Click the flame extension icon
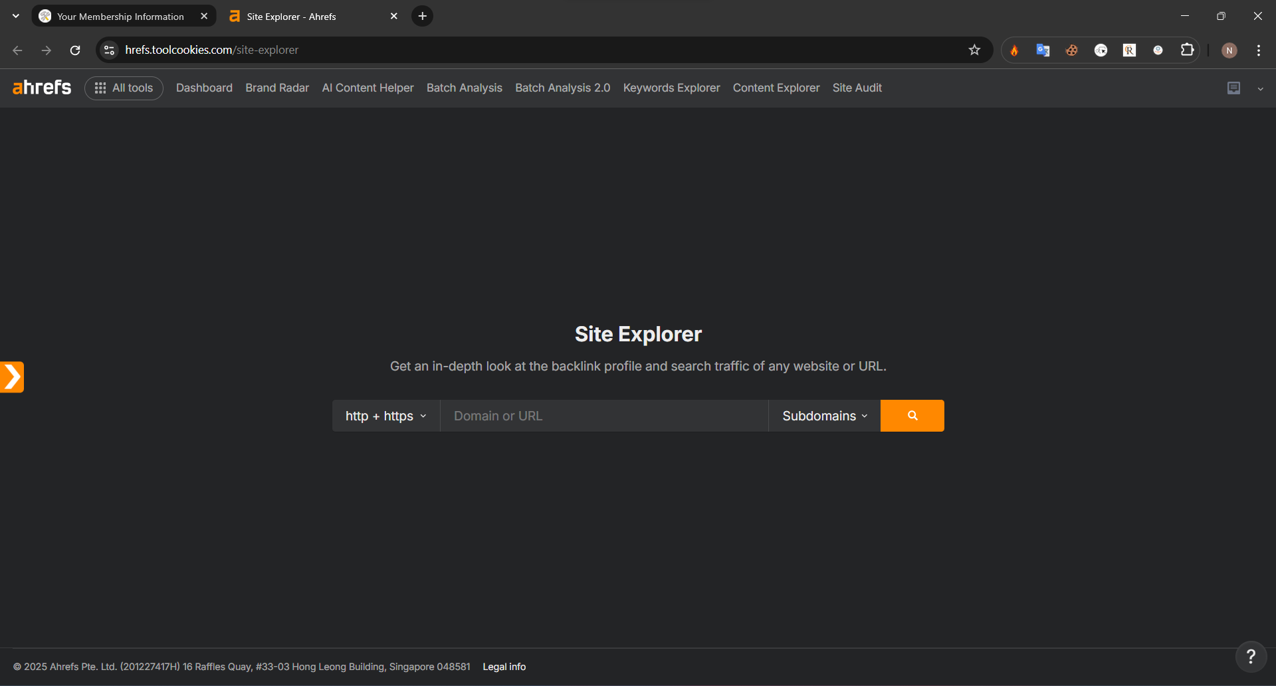1276x686 pixels. pos(1014,50)
